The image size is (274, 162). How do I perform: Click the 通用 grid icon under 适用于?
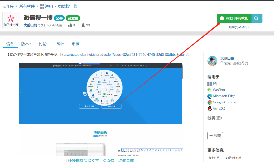coord(210,84)
